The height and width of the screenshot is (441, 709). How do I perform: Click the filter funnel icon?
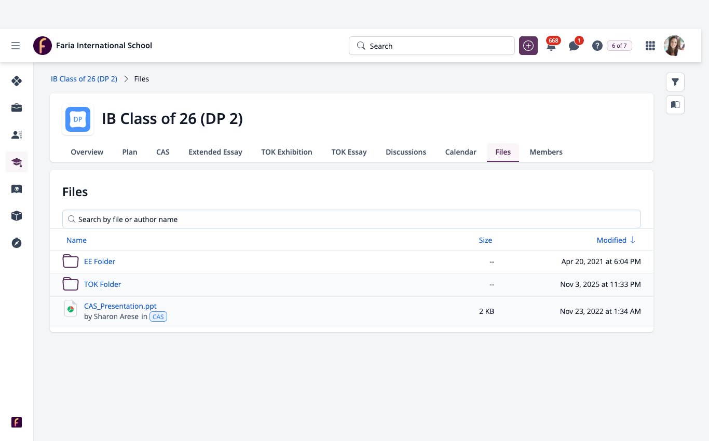pos(675,82)
